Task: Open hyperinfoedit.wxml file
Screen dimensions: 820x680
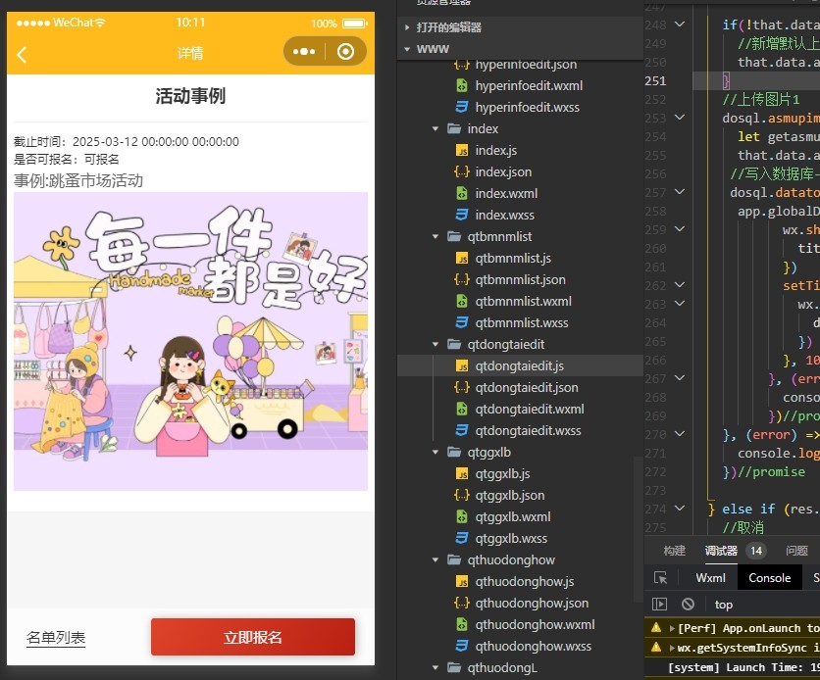Action: pyautogui.click(x=529, y=85)
